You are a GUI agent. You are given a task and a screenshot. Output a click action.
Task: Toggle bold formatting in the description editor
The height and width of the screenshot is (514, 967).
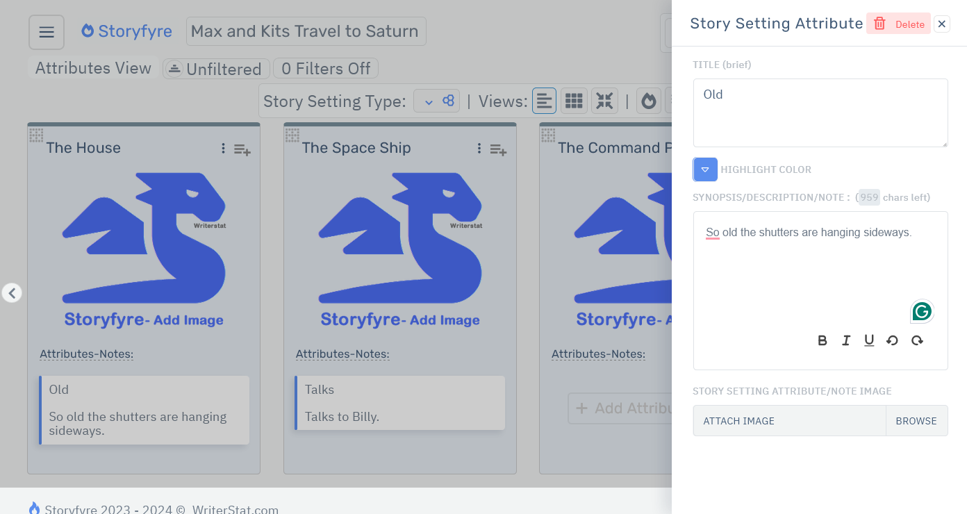click(x=823, y=340)
